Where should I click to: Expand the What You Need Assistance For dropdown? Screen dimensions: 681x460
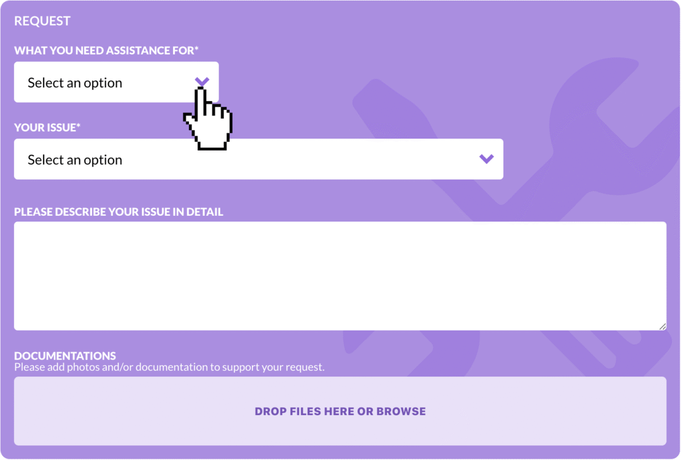pos(116,82)
